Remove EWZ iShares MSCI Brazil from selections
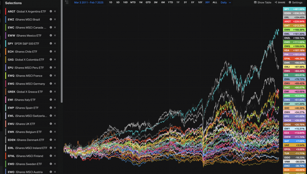 click(55, 19)
